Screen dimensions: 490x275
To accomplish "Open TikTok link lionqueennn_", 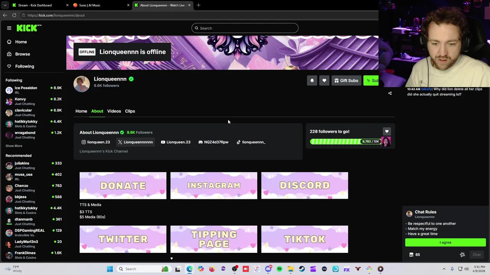I will click(251, 142).
